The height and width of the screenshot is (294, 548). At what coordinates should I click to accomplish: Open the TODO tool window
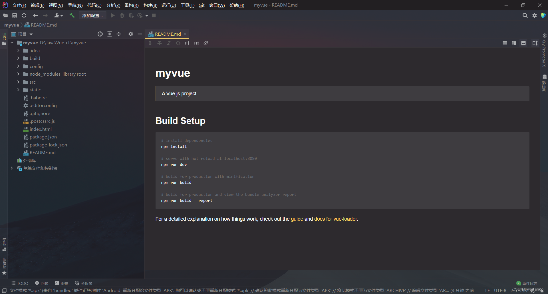tap(20, 283)
